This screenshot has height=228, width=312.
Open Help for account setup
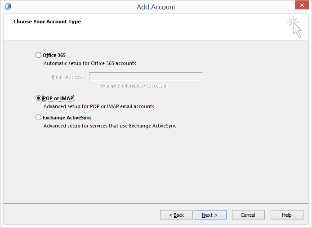[x=287, y=215]
